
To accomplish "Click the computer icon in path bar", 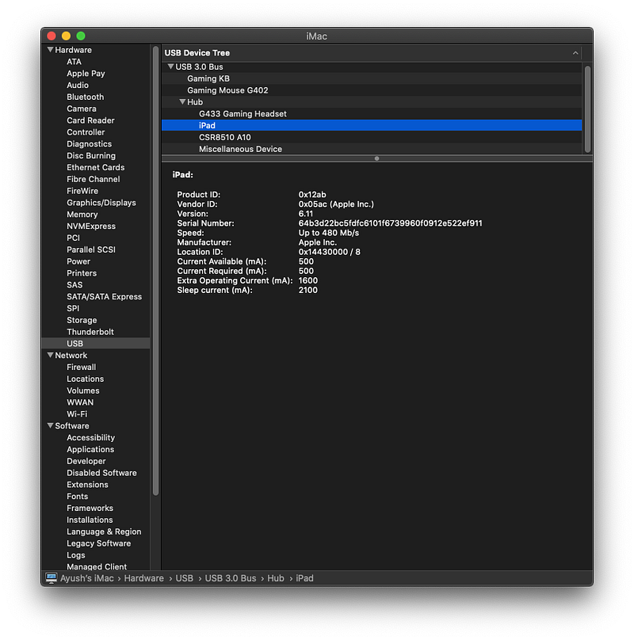I will (x=52, y=578).
